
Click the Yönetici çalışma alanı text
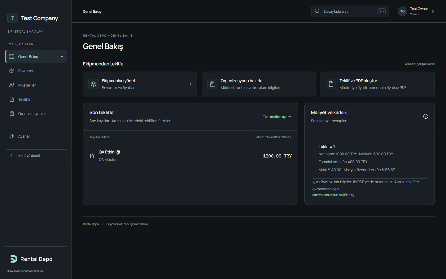click(420, 64)
